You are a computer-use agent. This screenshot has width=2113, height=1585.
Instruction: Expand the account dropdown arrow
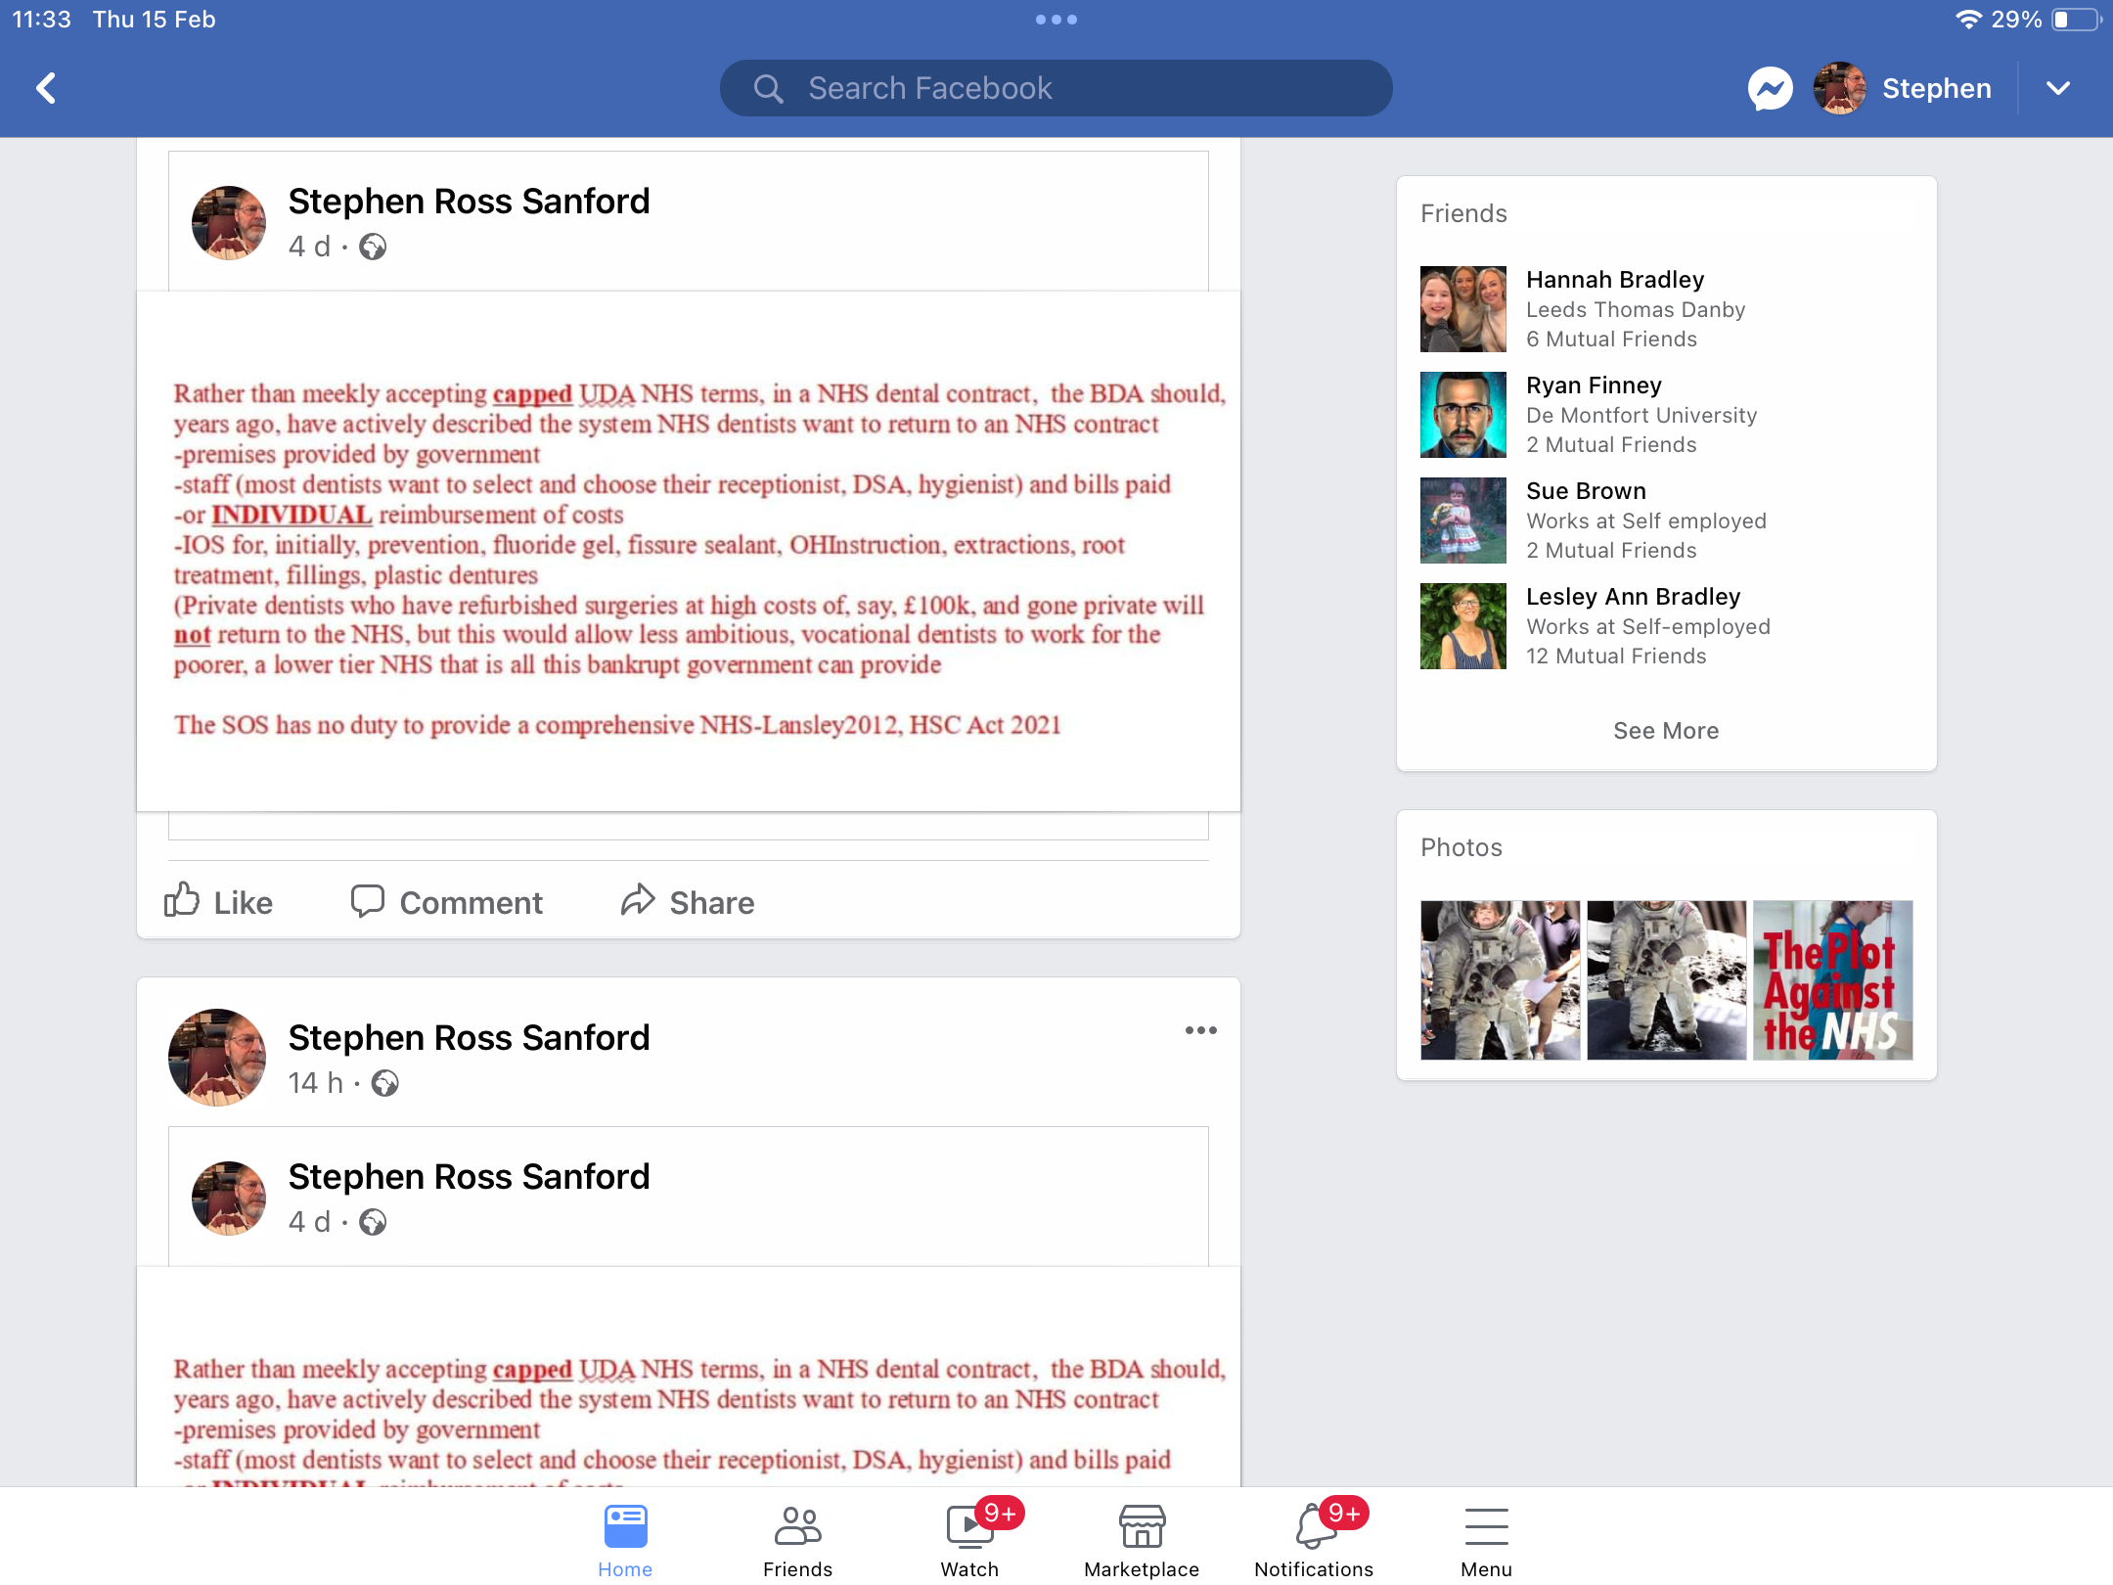coord(2058,89)
